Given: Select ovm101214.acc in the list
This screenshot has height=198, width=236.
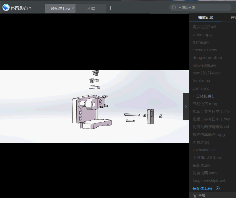Looking at the screenshot, I should pos(206,73).
